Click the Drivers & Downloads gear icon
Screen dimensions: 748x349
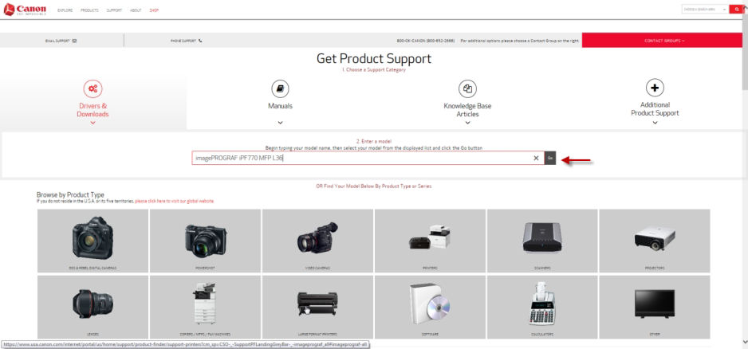click(x=93, y=88)
